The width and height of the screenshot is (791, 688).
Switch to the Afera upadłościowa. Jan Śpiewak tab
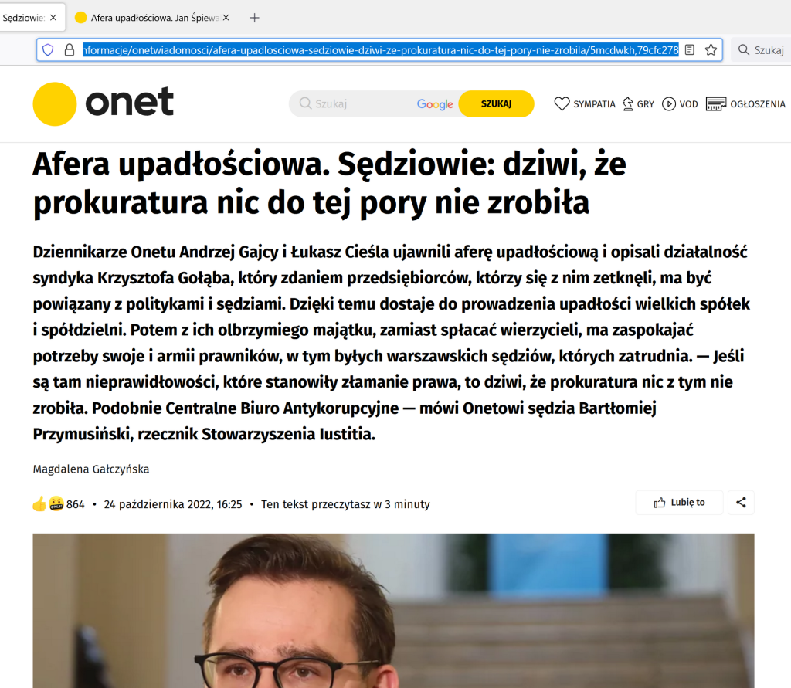[x=149, y=19]
